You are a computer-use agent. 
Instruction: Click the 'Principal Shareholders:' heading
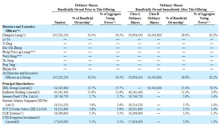pyautogui.click(x=19, y=84)
